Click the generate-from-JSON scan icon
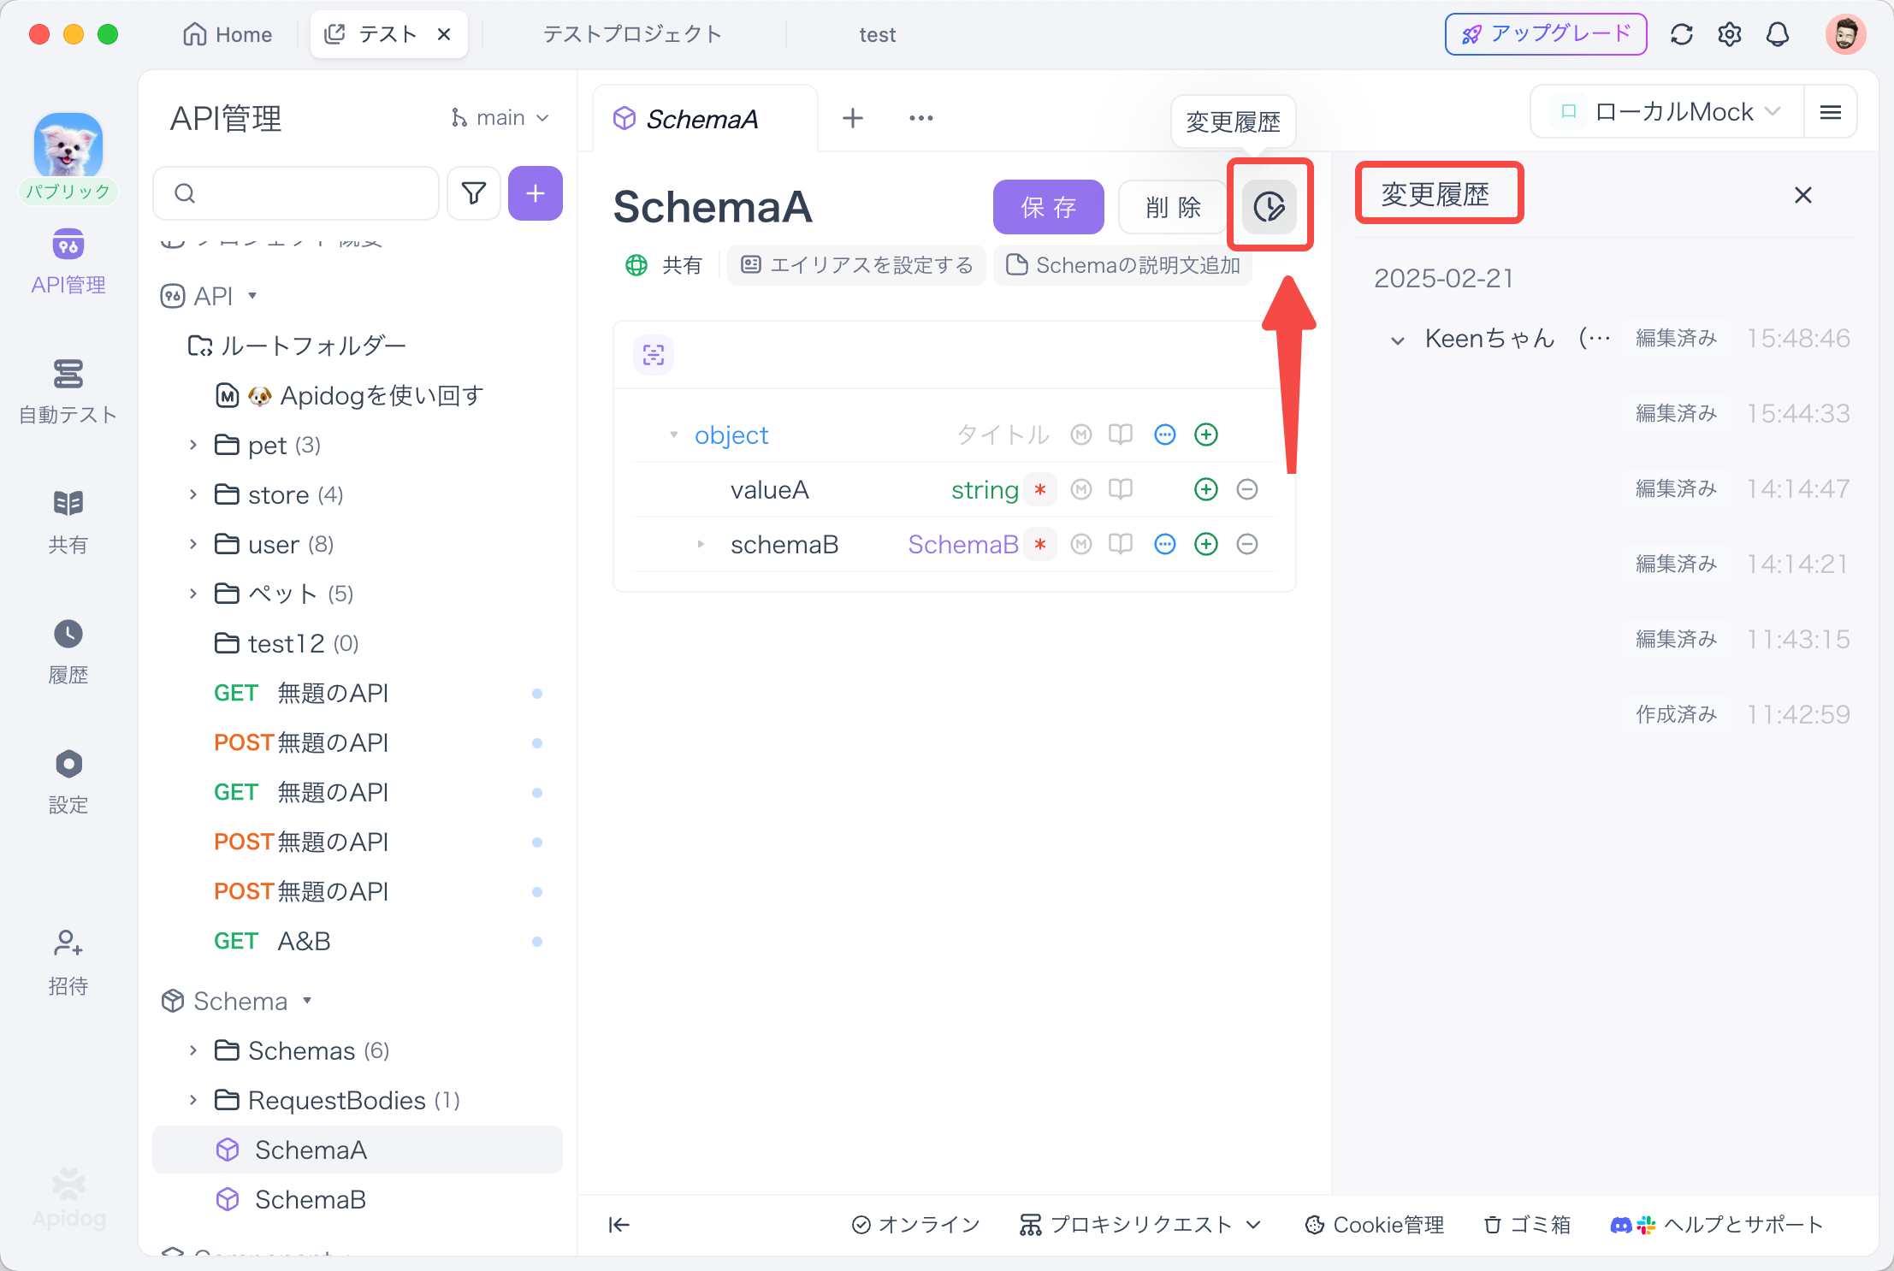This screenshot has height=1271, width=1894. [654, 355]
